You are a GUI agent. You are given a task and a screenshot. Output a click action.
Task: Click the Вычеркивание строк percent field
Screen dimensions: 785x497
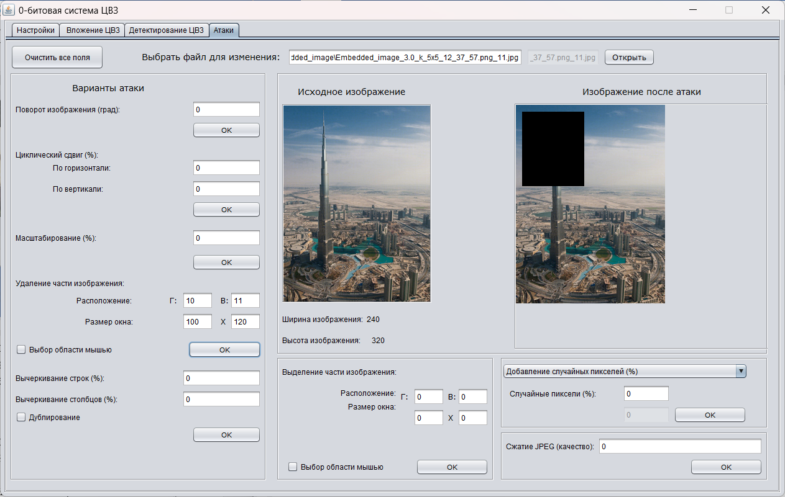(x=221, y=378)
